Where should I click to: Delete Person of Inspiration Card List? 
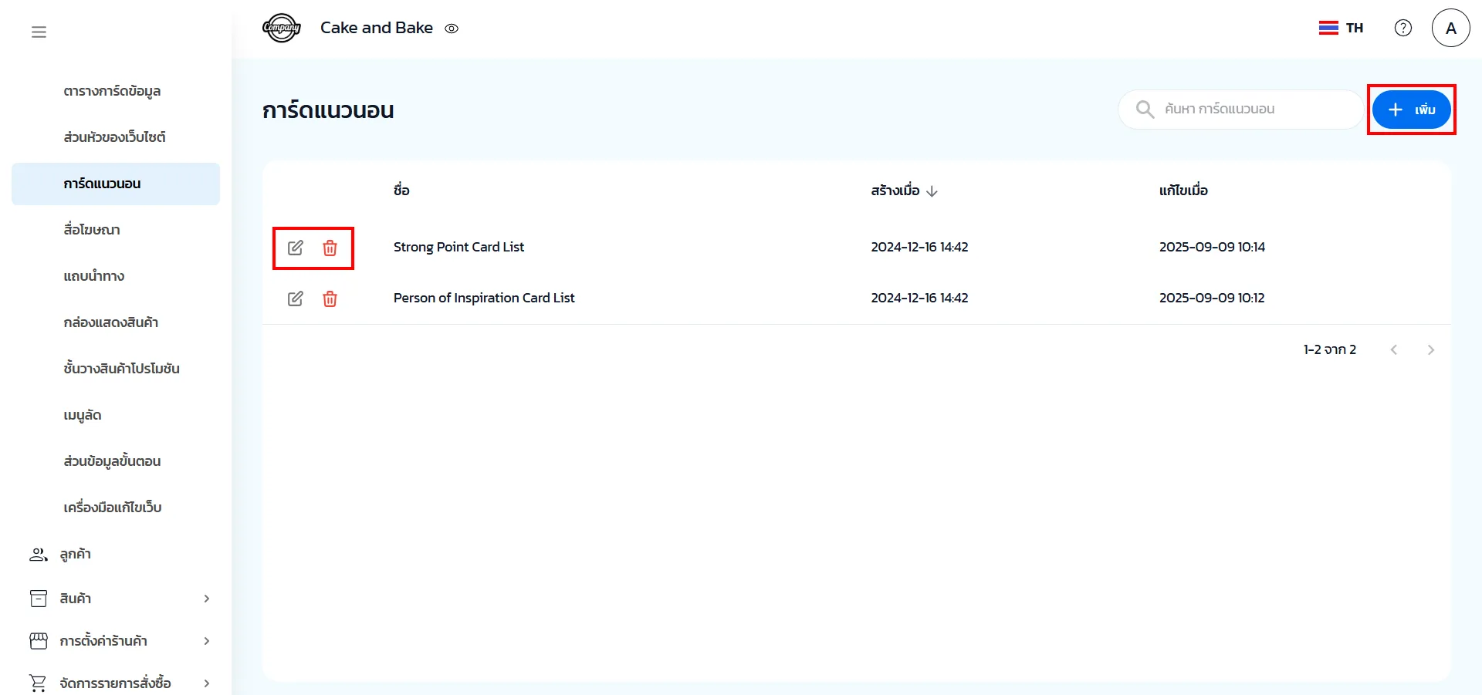tap(330, 299)
